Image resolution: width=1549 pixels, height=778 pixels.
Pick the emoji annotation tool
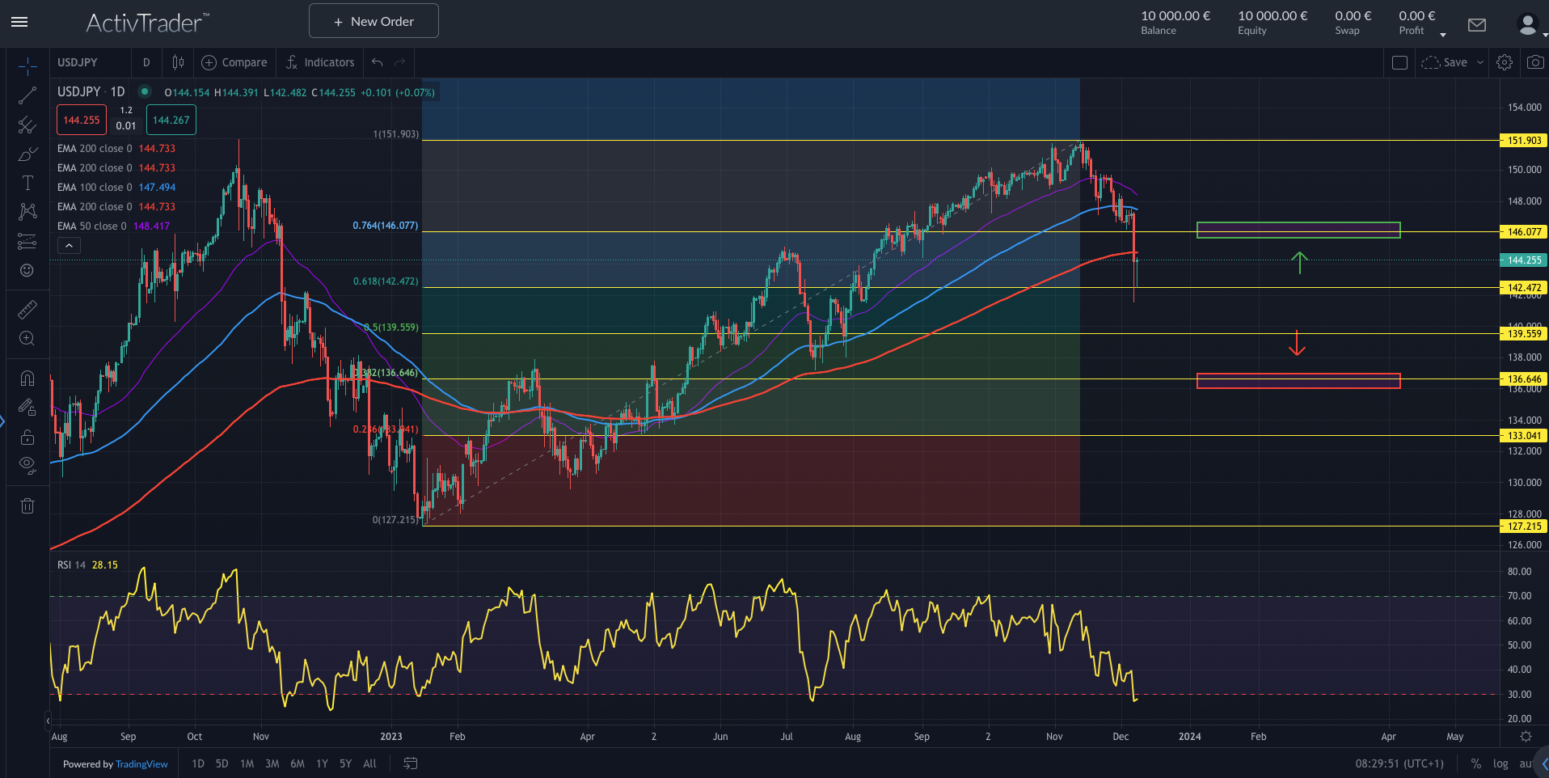point(27,271)
